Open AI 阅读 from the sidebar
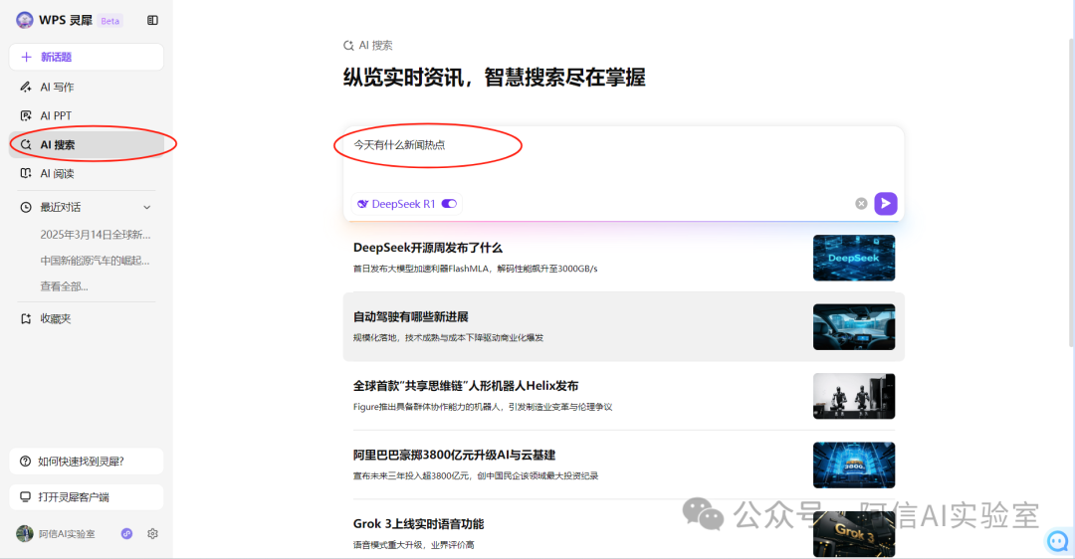 87,173
